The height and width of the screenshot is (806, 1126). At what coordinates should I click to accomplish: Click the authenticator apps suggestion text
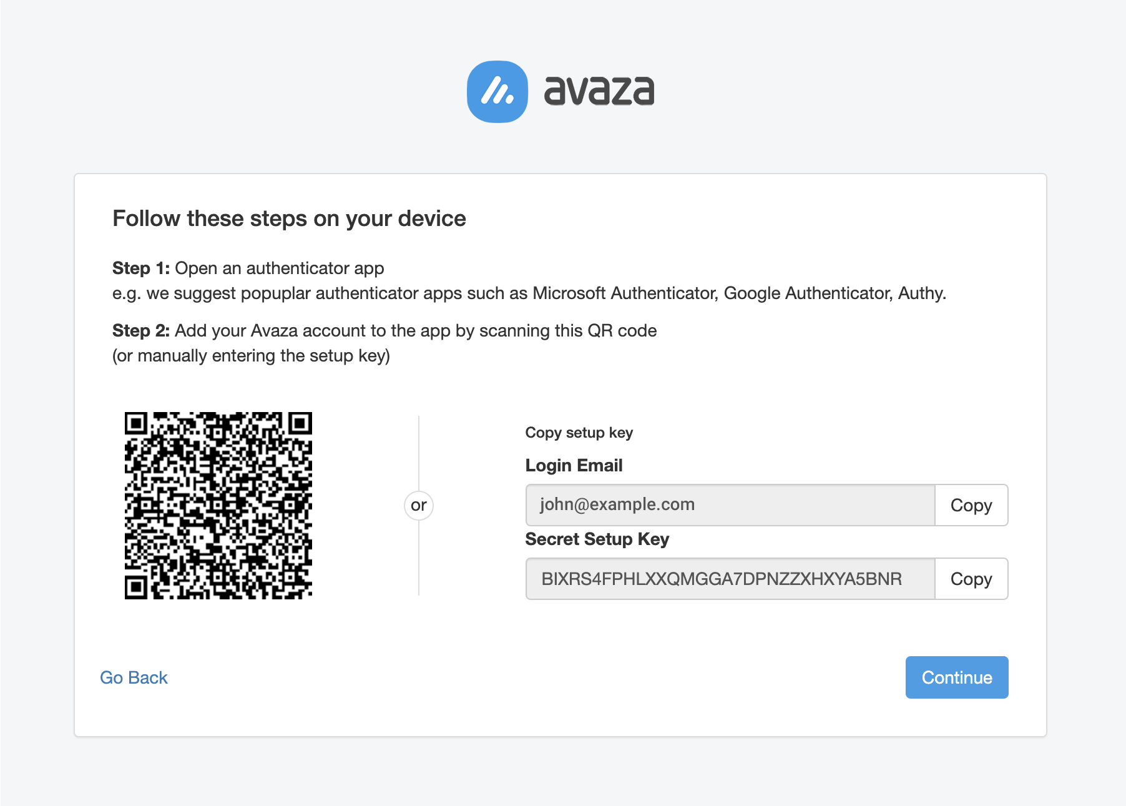pyautogui.click(x=529, y=293)
